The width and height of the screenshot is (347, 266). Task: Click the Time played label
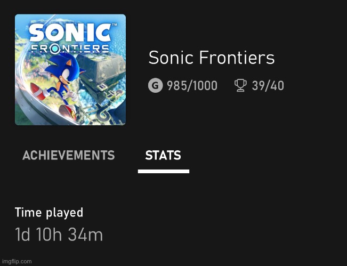point(49,213)
